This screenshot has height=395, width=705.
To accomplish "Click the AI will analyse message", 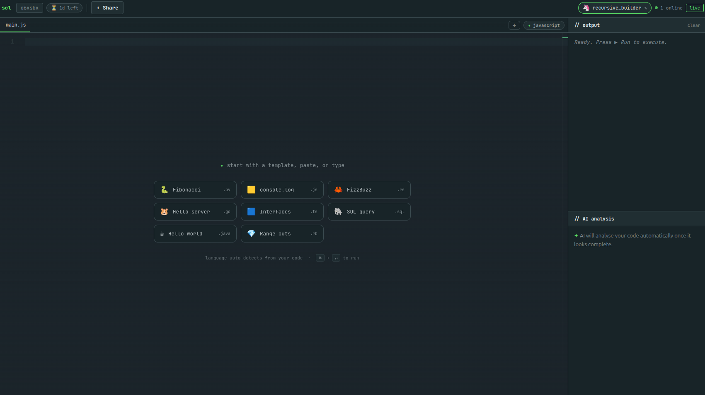I will coord(632,240).
